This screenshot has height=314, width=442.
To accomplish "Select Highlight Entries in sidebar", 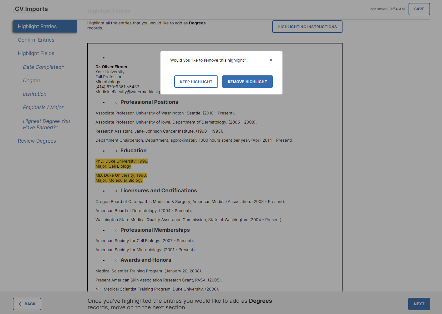I will pyautogui.click(x=45, y=26).
